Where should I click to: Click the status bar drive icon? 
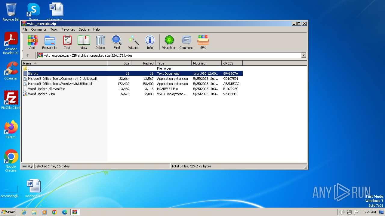tap(25, 166)
